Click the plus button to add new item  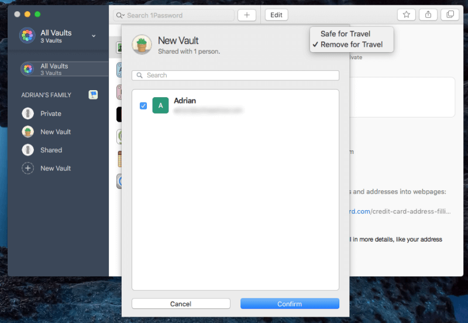pos(247,15)
